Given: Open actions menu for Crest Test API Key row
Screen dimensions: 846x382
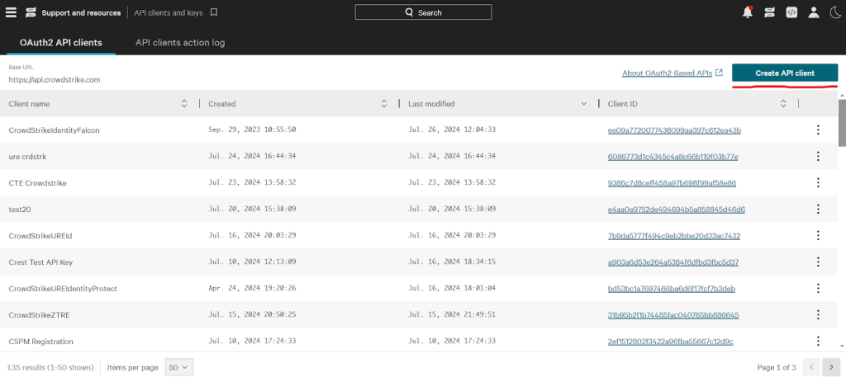Looking at the screenshot, I should [818, 262].
